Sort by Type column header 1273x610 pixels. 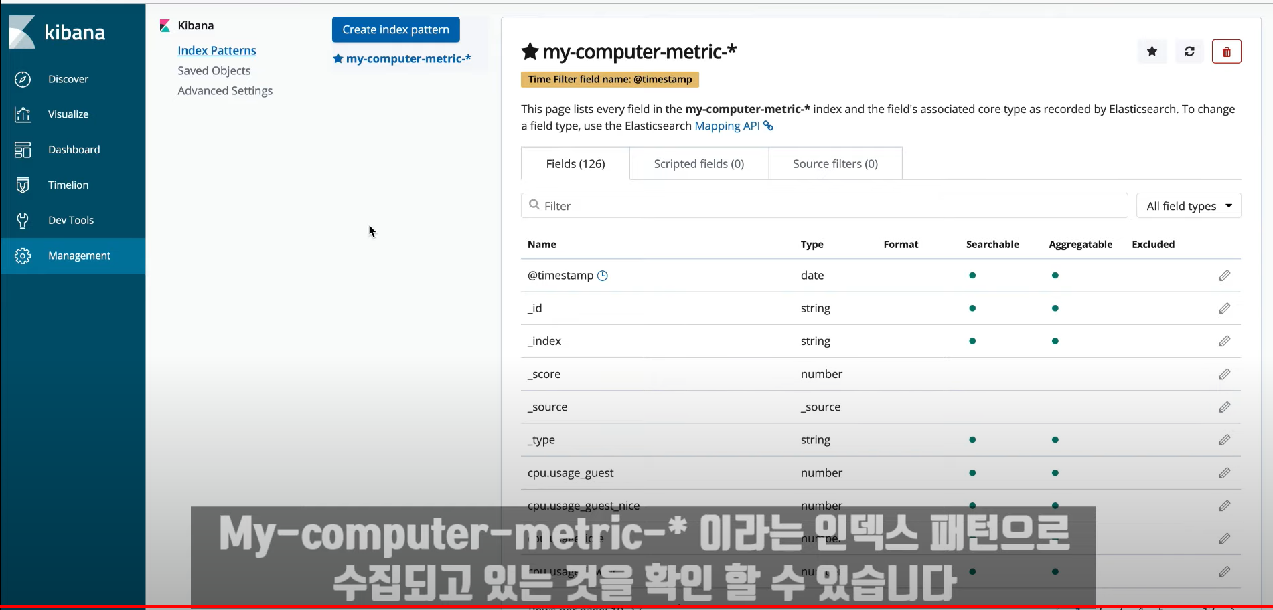coord(812,245)
